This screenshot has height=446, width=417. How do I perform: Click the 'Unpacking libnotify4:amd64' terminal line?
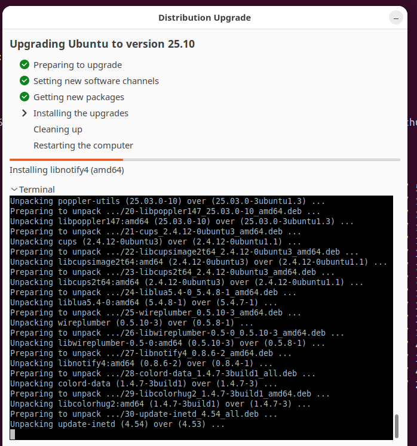pyautogui.click(x=141, y=364)
